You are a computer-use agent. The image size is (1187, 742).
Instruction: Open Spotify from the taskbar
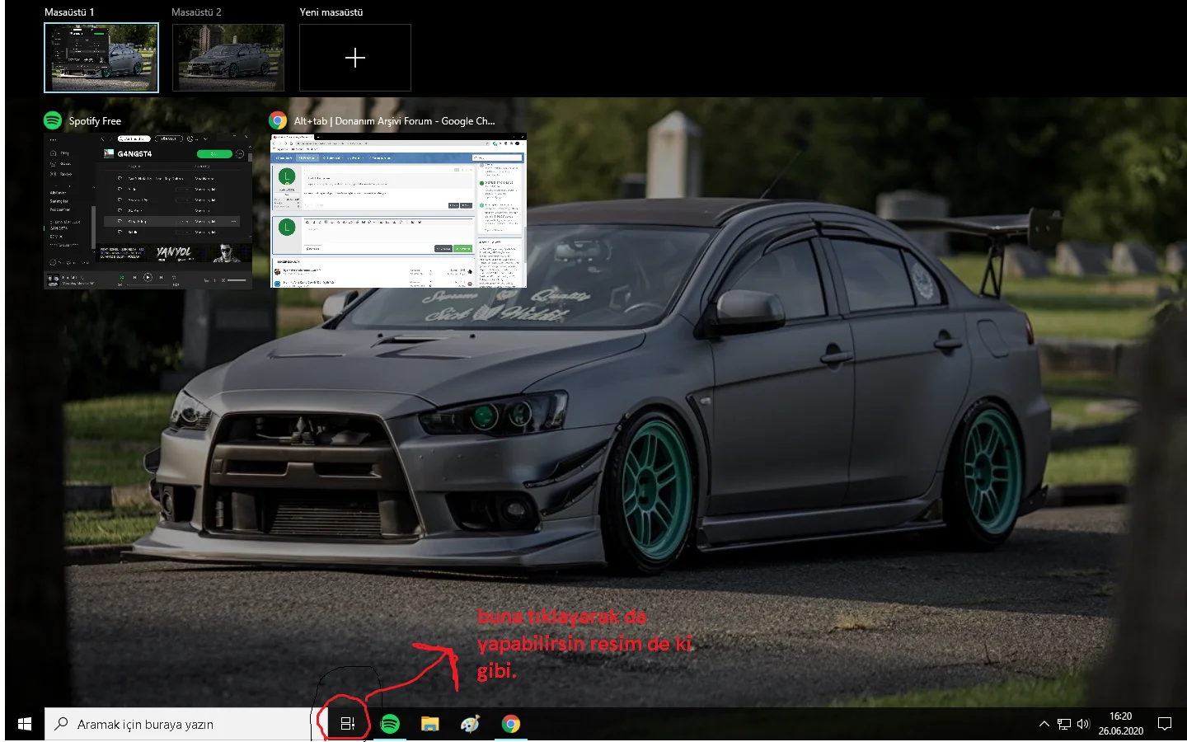(390, 724)
